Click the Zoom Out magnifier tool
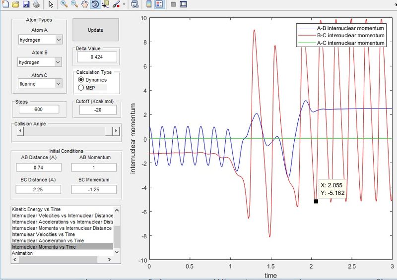Viewport: 397px width, 280px height. coord(74,4)
